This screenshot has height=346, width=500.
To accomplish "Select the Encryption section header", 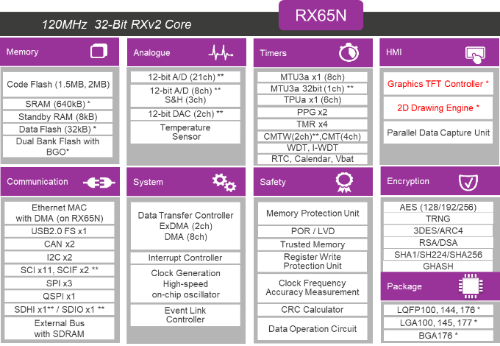I will tap(440, 181).
